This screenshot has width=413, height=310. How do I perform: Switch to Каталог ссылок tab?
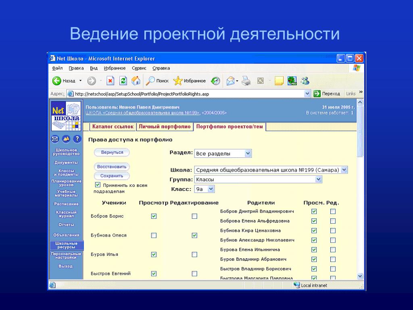[113, 126]
